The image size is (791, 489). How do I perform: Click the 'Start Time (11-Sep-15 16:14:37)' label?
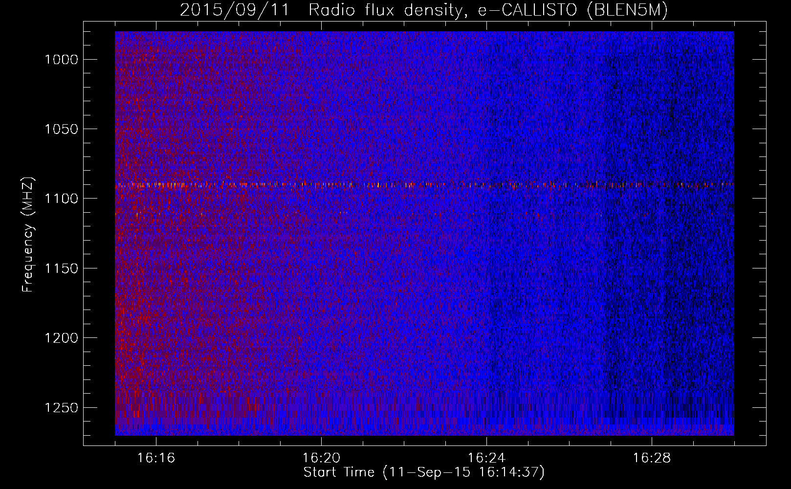[424, 472]
